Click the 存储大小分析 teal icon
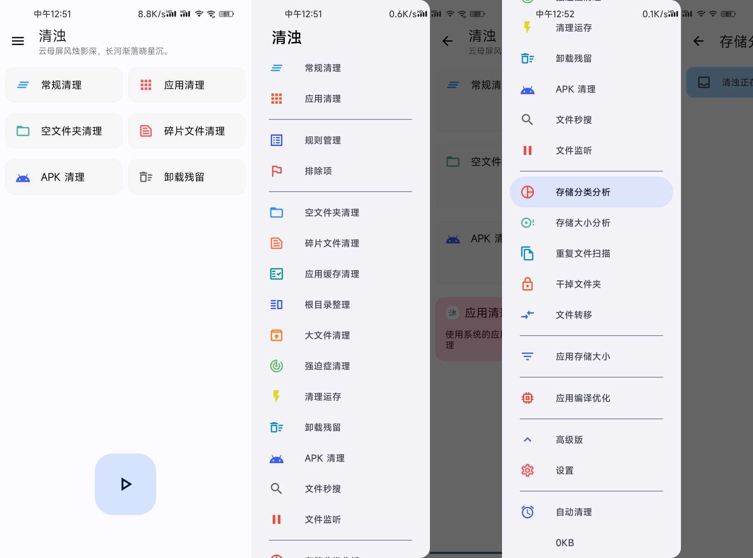Screen dimensions: 753x558 click(528, 223)
